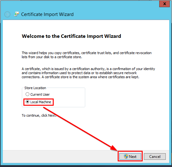Cancel the certificate import wizard
Screen dimensions: 172x167
pos(155,157)
